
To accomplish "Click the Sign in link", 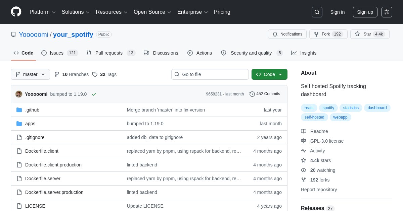I will tap(338, 12).
